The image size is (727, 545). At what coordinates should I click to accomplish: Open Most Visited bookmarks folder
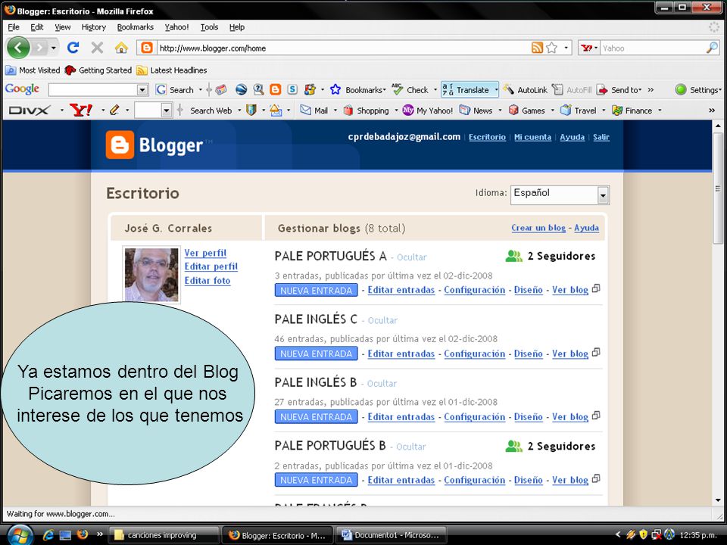click(x=33, y=70)
